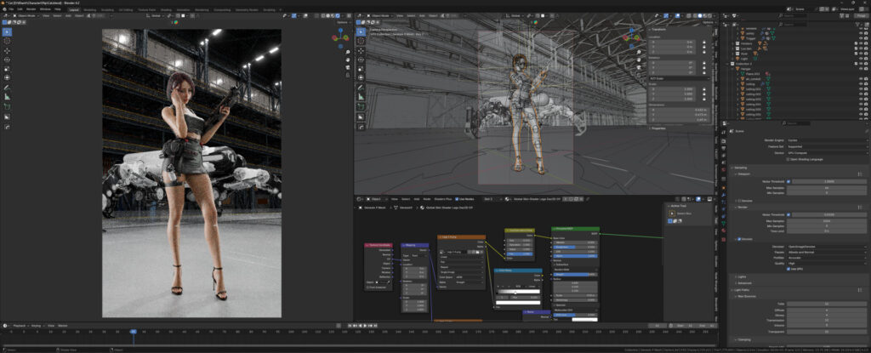871x353 pixels.
Task: Jump to timeline start button
Action: (x=350, y=325)
